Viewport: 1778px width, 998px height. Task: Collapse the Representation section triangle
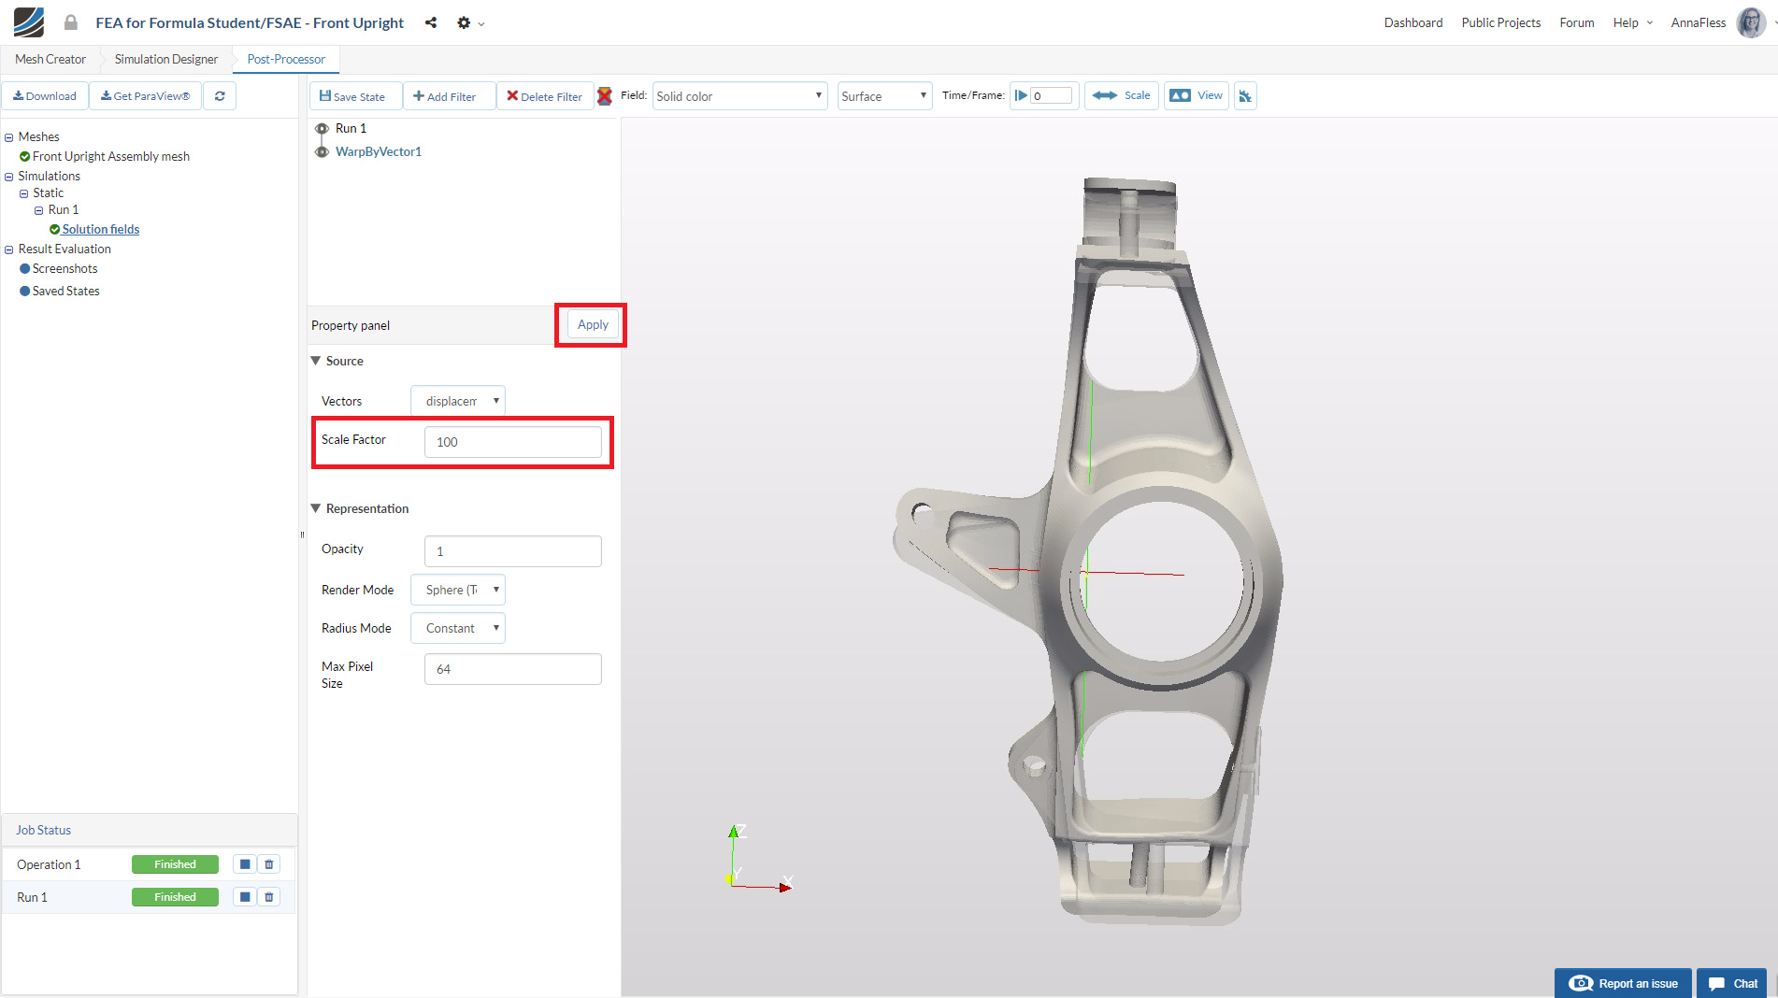(x=316, y=508)
